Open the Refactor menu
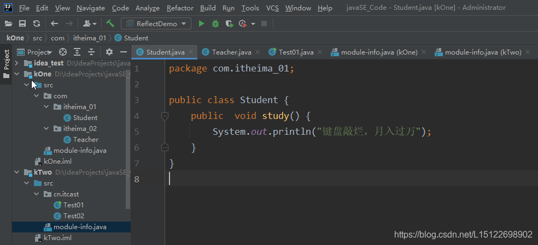The height and width of the screenshot is (245, 538). click(180, 8)
